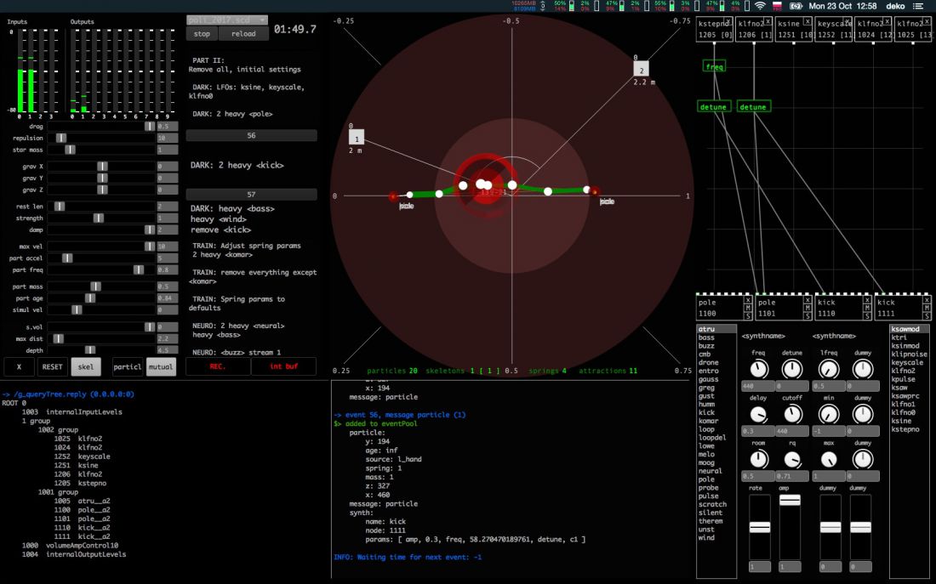Screen dimensions: 936x584
Task: Open the poli_2017.scd file dropdown
Action: [226, 20]
